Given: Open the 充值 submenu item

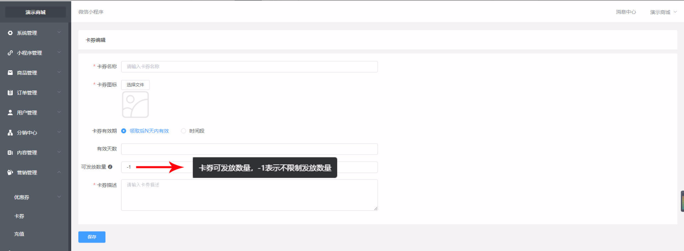Looking at the screenshot, I should coord(19,234).
